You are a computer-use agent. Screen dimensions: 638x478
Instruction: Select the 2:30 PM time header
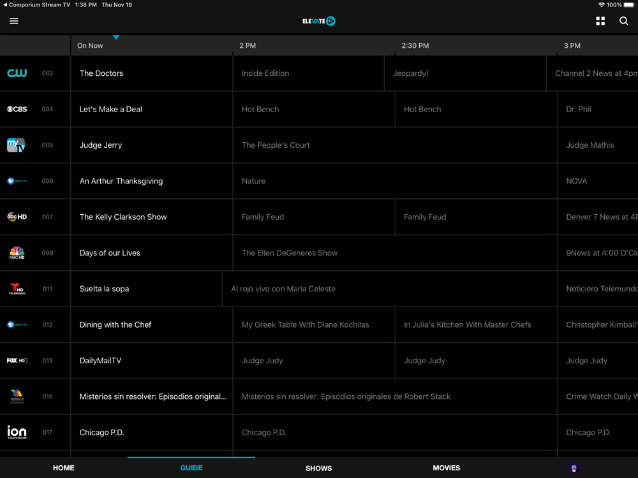pyautogui.click(x=415, y=45)
